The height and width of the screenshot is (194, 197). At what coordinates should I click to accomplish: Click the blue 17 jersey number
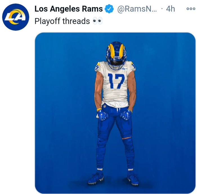(x=116, y=81)
